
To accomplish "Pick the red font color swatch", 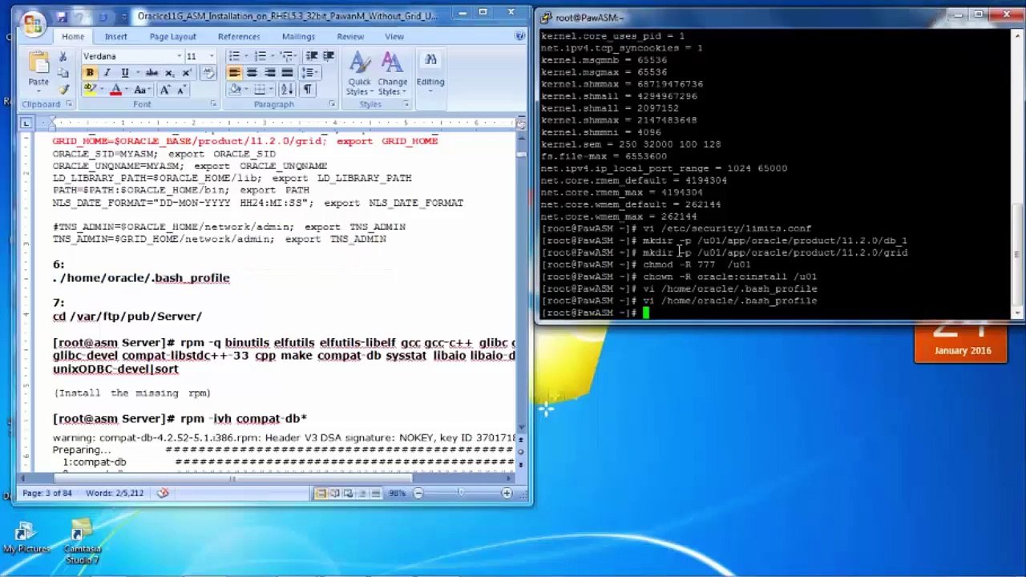I will pos(115,90).
